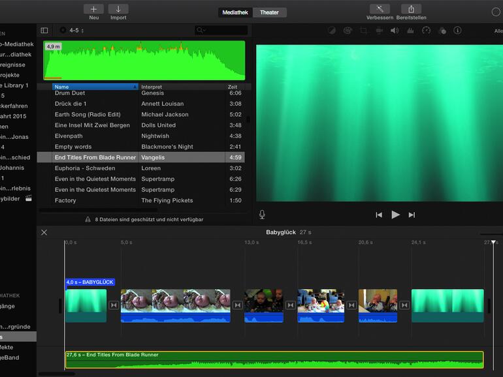Toggle the library sidebar visibility button

coord(44,30)
